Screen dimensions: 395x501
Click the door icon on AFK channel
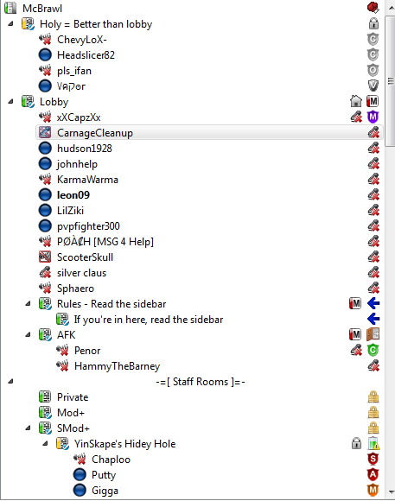(373, 334)
